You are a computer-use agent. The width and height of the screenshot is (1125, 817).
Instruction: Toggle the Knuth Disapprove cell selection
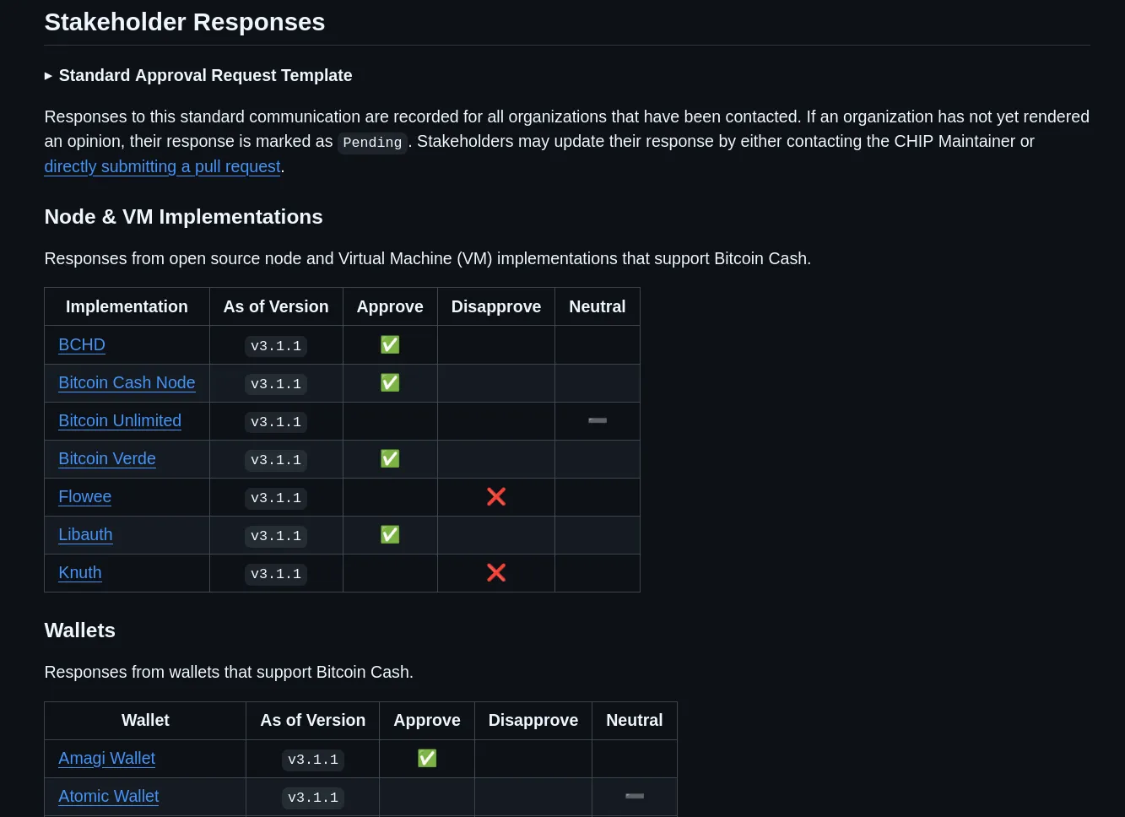(x=496, y=572)
